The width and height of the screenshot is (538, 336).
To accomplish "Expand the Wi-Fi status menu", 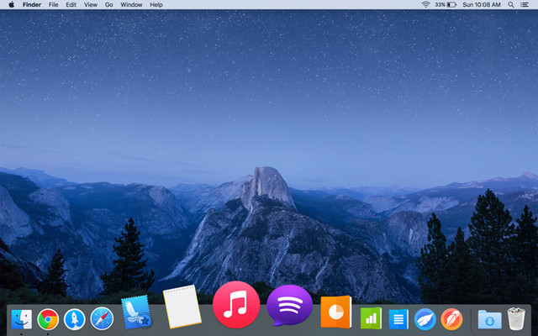I will 425,5.
